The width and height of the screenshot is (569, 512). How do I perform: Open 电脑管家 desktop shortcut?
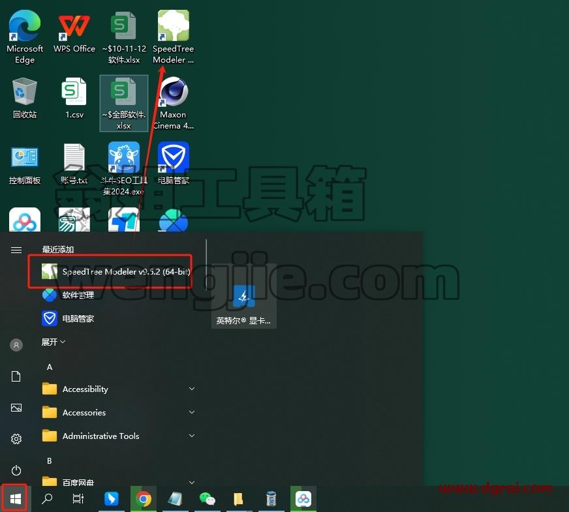coord(173,164)
